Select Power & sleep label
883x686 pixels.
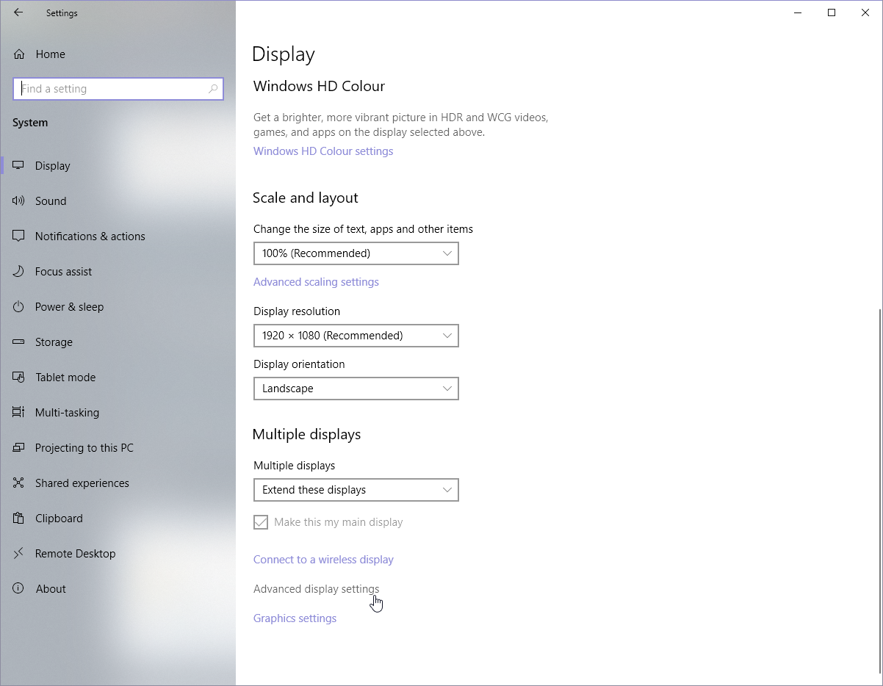coord(70,307)
